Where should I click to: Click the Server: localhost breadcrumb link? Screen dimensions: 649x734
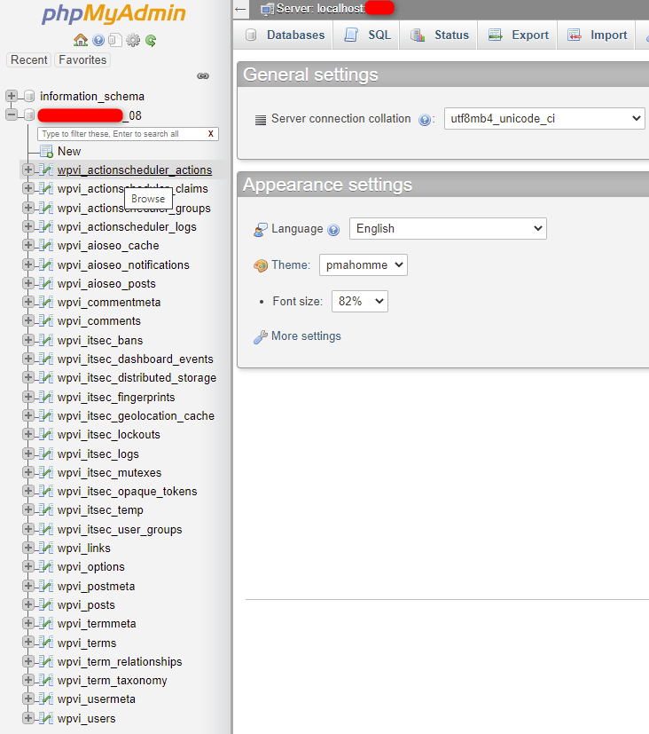320,8
